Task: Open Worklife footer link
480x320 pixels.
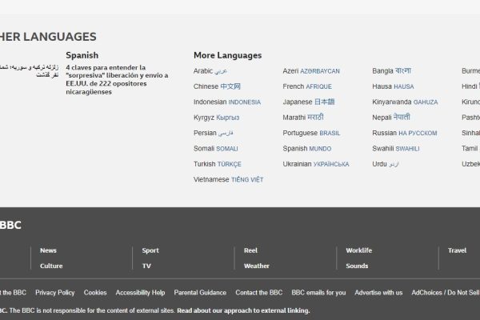Action: point(358,250)
